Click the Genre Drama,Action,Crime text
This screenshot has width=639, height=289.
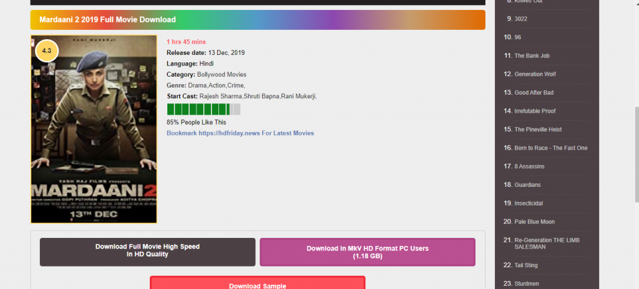tap(206, 85)
